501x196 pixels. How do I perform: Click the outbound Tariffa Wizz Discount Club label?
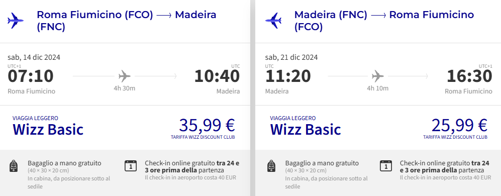tap(203, 137)
